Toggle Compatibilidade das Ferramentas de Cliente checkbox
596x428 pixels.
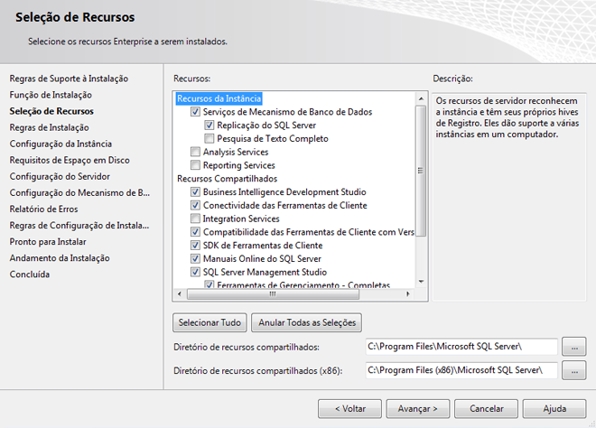click(195, 232)
